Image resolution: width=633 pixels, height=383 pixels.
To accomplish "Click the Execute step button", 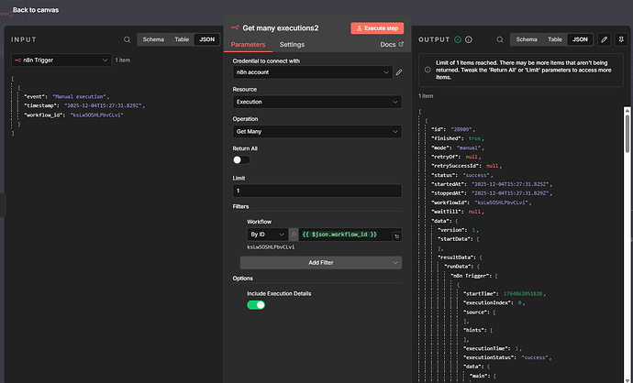I will (x=376, y=28).
